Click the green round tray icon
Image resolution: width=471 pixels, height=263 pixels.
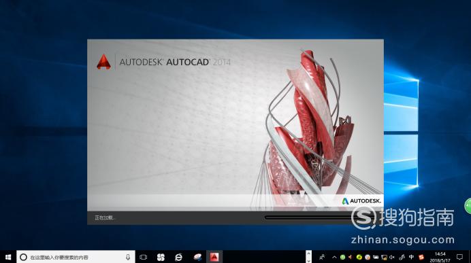pyautogui.click(x=343, y=257)
